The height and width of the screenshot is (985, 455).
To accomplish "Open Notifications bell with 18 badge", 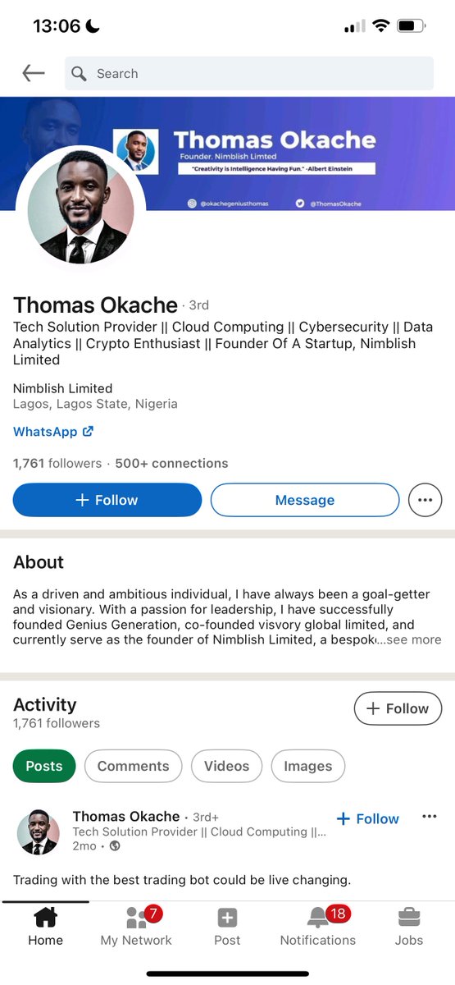I will coord(318,918).
